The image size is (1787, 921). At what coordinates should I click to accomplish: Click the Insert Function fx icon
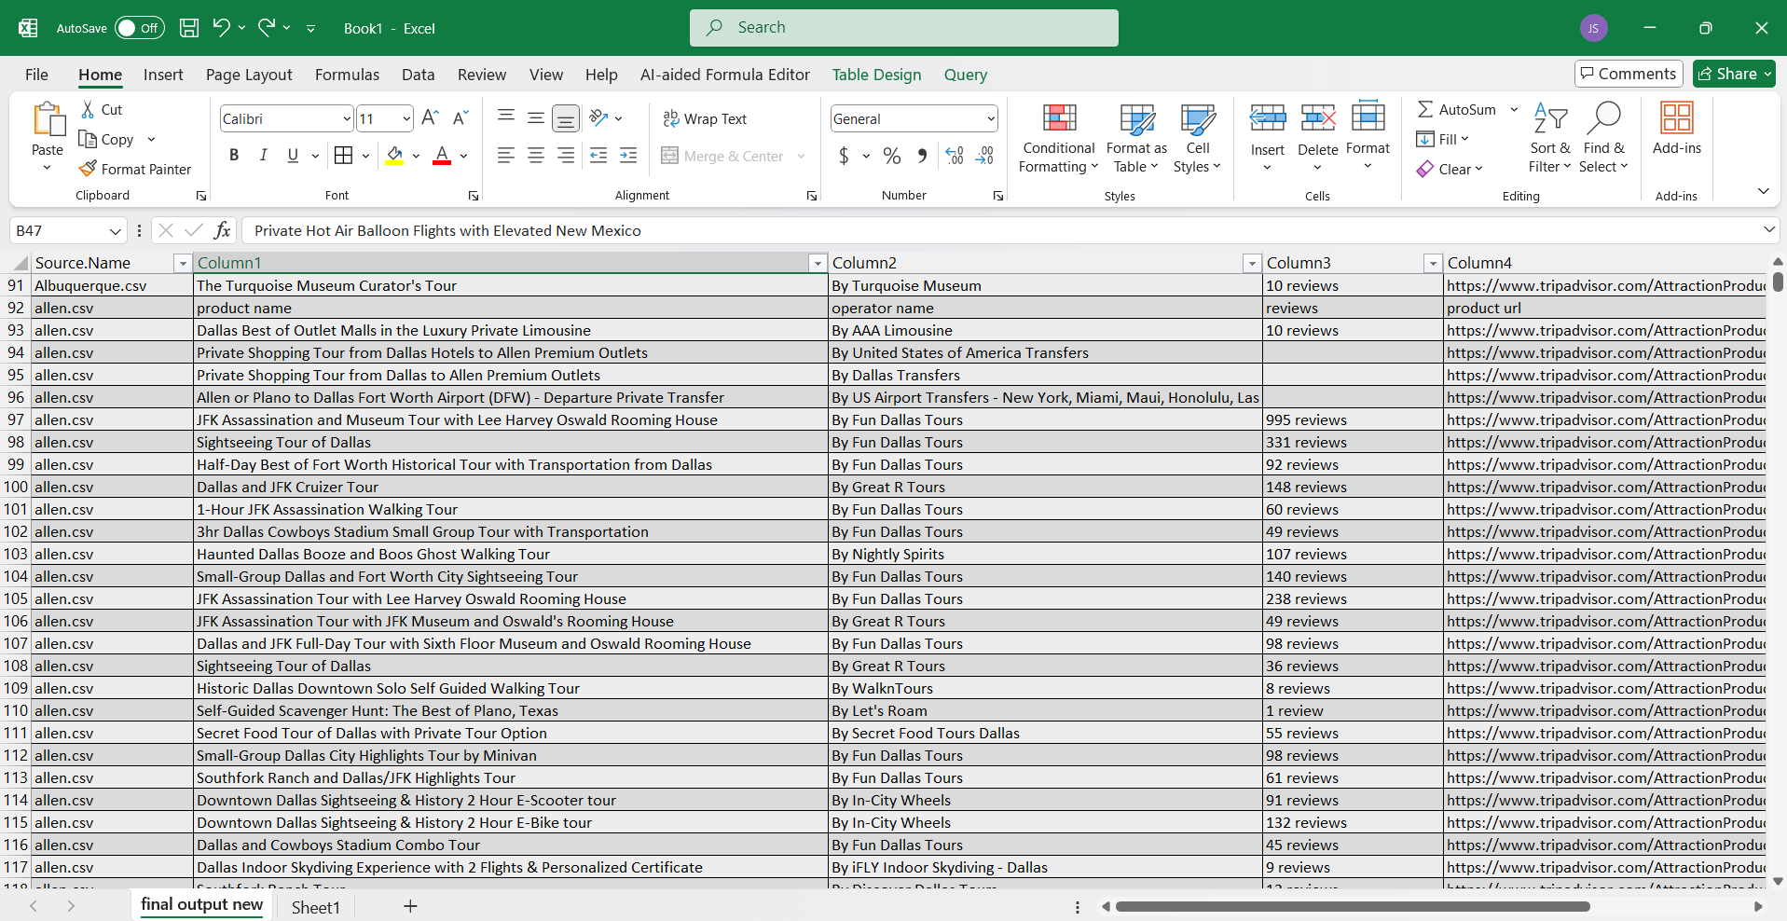pos(222,230)
